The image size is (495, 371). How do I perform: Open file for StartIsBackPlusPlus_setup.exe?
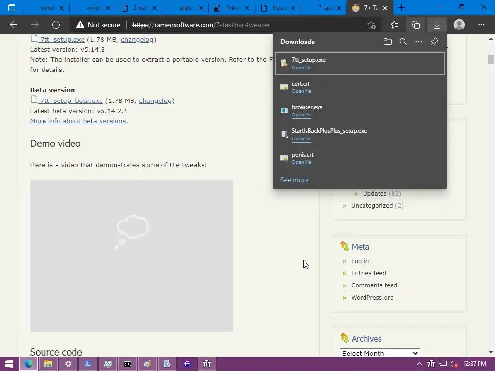click(x=302, y=139)
